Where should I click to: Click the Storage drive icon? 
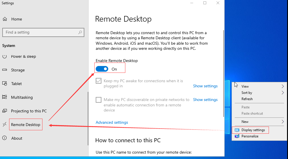pyautogui.click(x=5, y=70)
